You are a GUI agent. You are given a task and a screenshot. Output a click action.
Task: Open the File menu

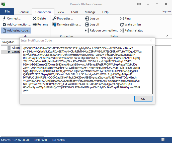point(7,11)
